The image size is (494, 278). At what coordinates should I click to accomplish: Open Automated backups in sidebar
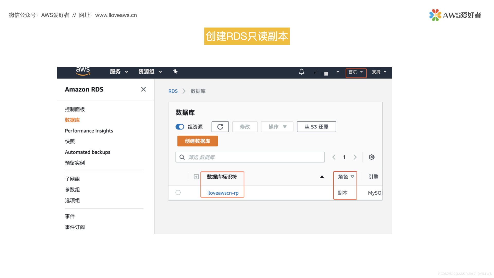point(87,152)
